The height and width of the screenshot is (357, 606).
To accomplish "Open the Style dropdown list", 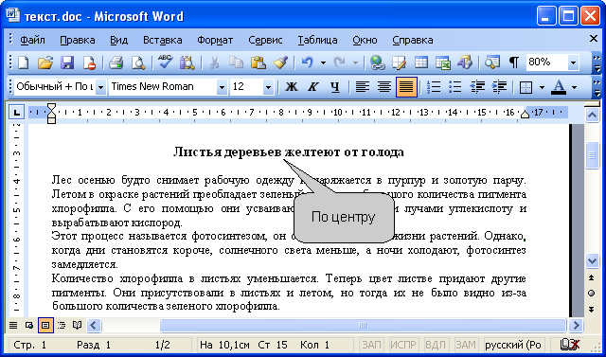I will pyautogui.click(x=100, y=87).
